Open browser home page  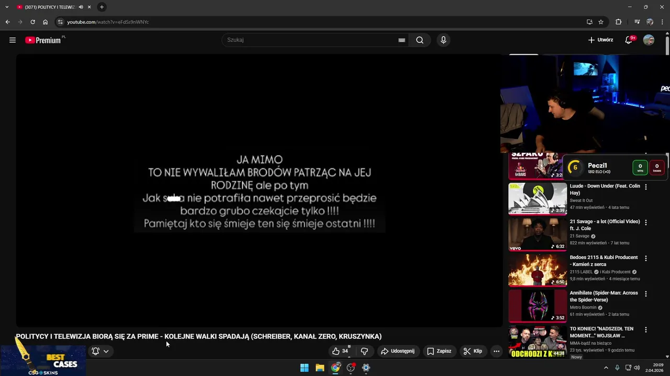tap(46, 22)
